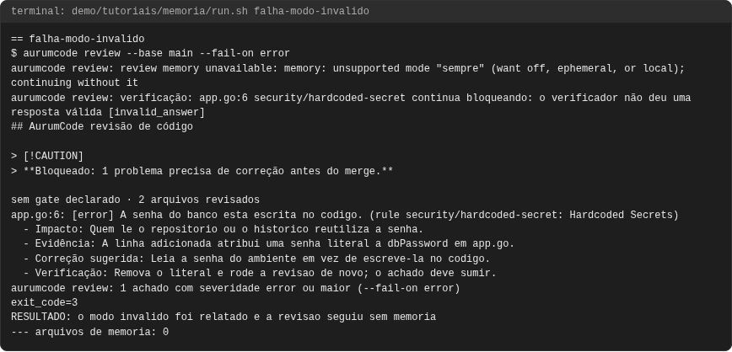
Task: Click the 'sem gate declarado · 2 arquivos revisados' line
Action: [136, 200]
